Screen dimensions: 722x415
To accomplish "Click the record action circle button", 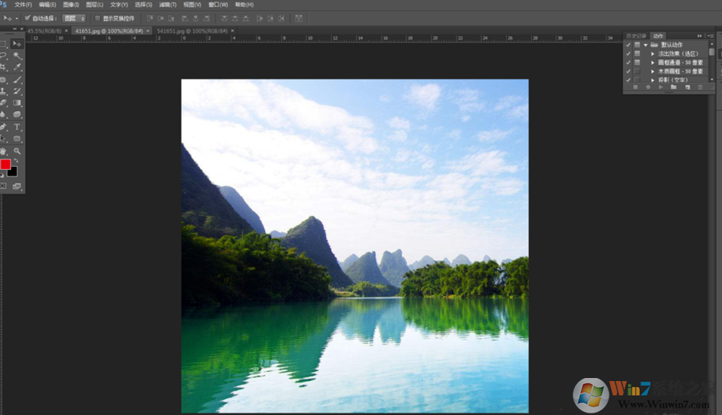I will click(648, 87).
